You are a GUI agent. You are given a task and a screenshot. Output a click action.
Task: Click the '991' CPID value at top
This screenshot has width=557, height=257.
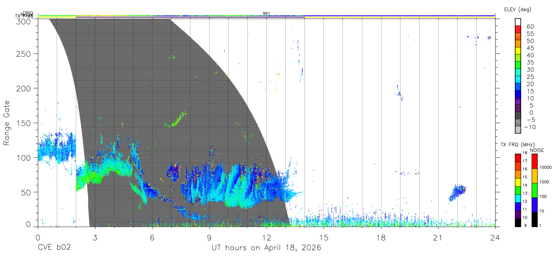tap(266, 14)
